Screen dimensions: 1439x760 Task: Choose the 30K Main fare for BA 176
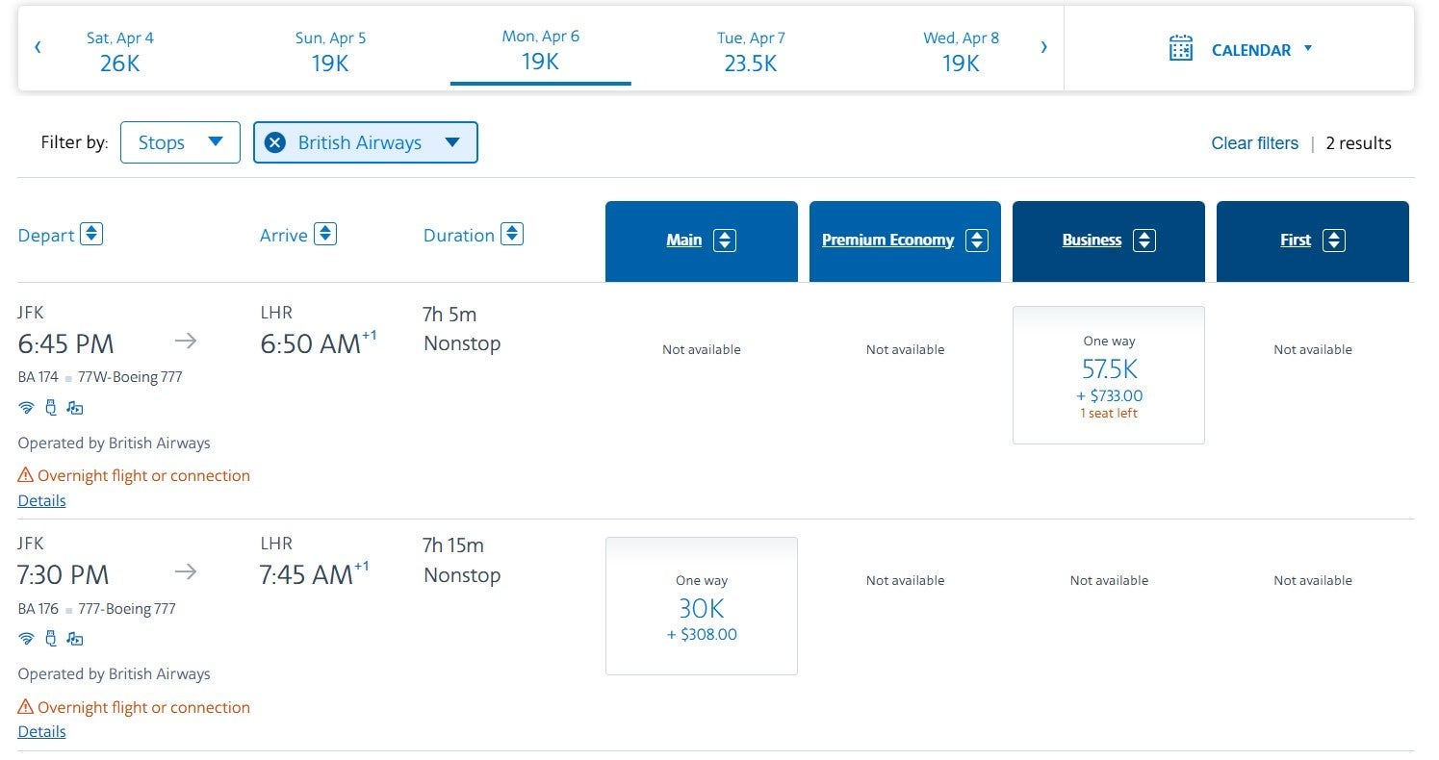point(702,606)
